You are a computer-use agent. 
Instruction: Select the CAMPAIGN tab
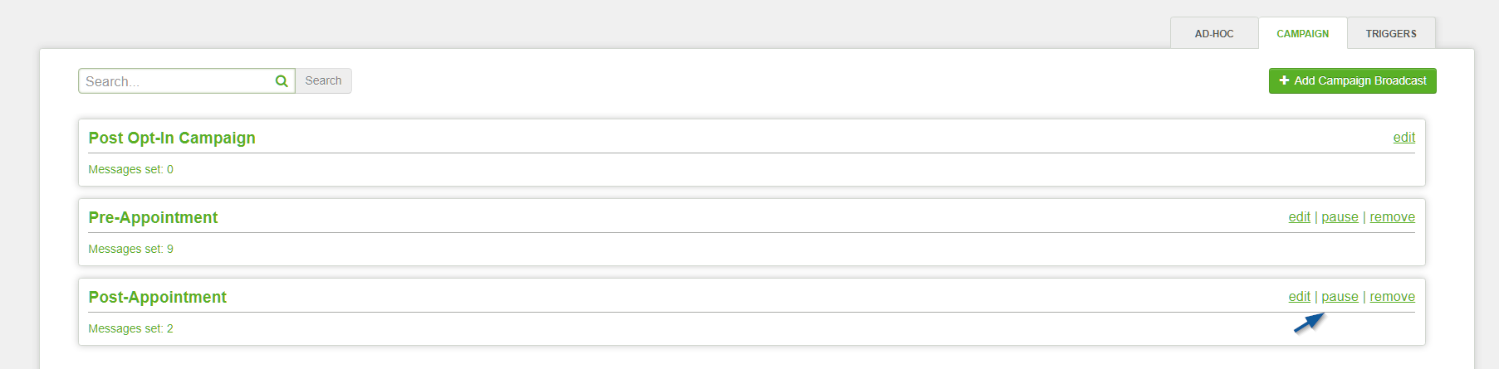(1302, 33)
